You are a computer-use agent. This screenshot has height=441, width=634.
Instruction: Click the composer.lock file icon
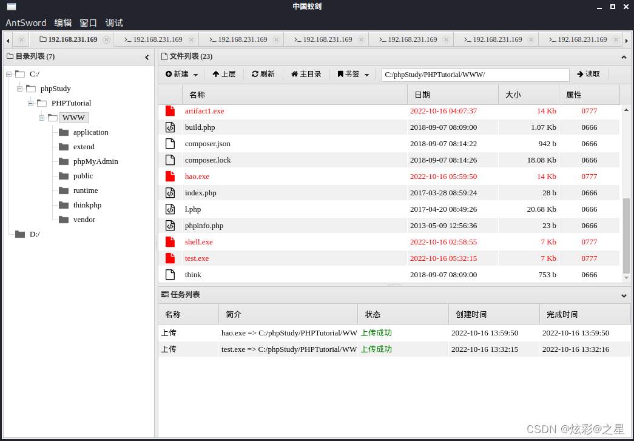(170, 160)
